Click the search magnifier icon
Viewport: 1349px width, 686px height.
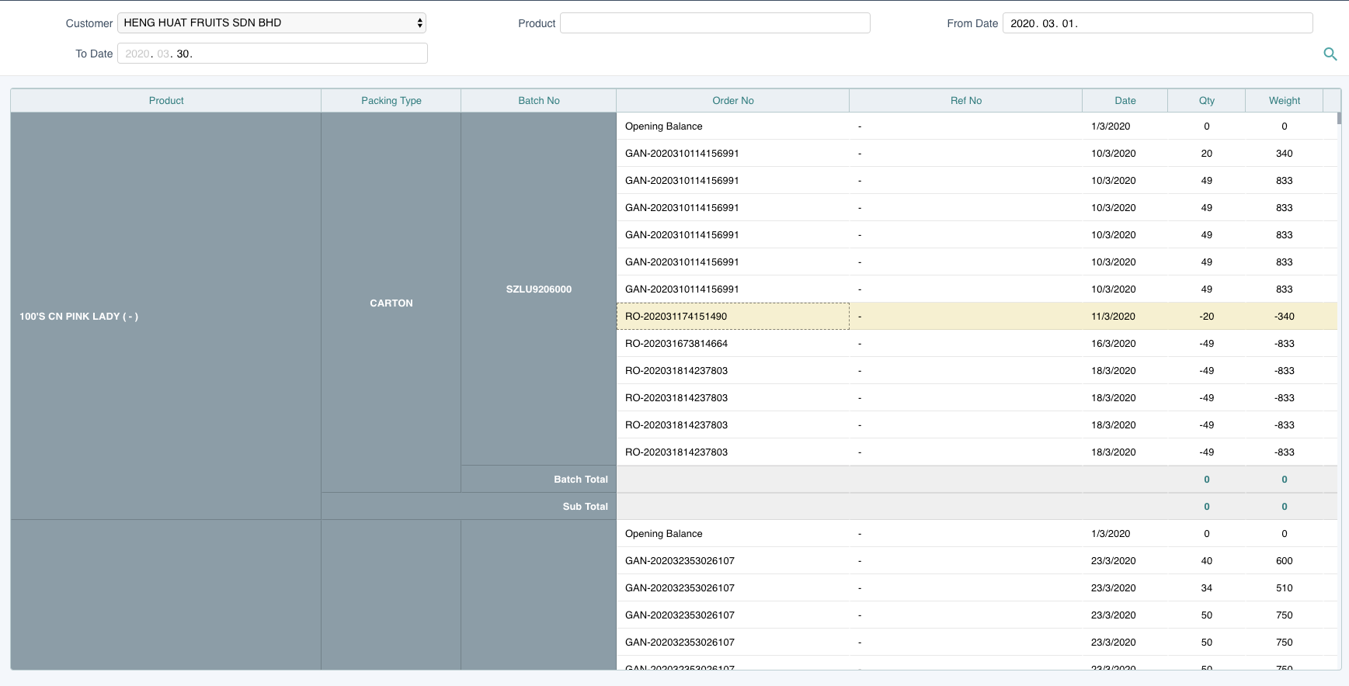[1330, 54]
